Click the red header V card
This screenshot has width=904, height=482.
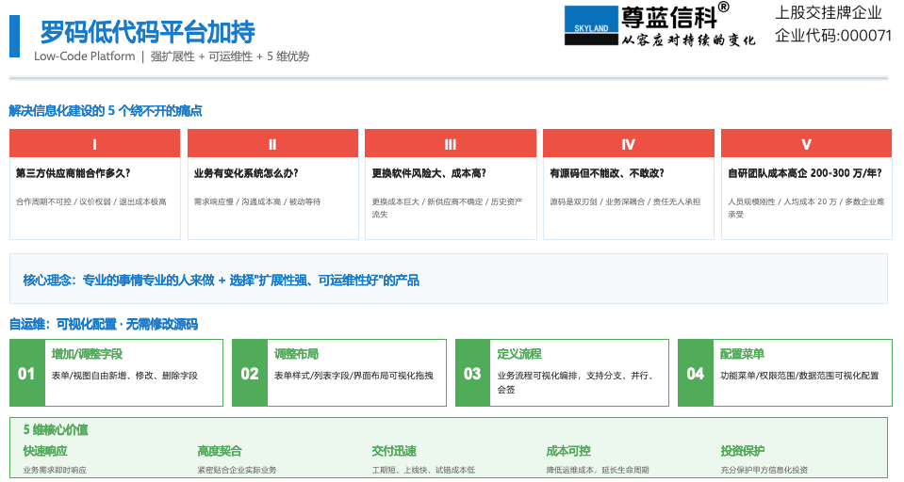coord(807,144)
